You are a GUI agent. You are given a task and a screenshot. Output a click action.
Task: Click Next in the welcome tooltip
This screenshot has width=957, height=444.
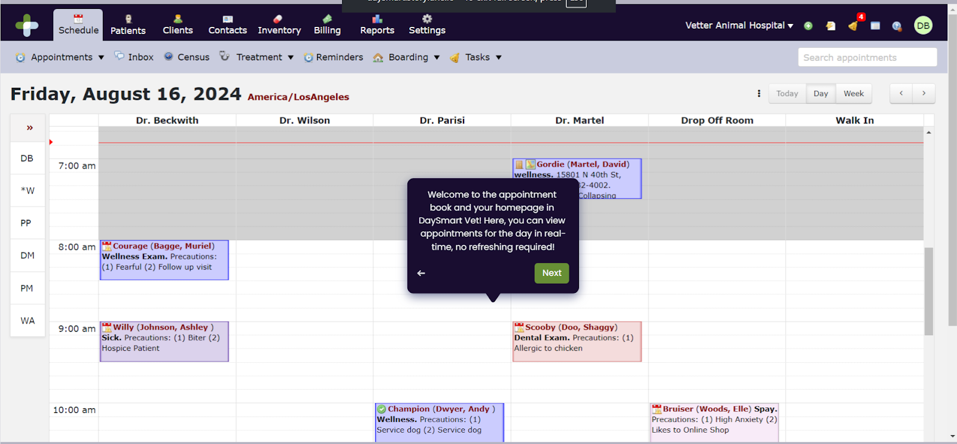pyautogui.click(x=551, y=273)
